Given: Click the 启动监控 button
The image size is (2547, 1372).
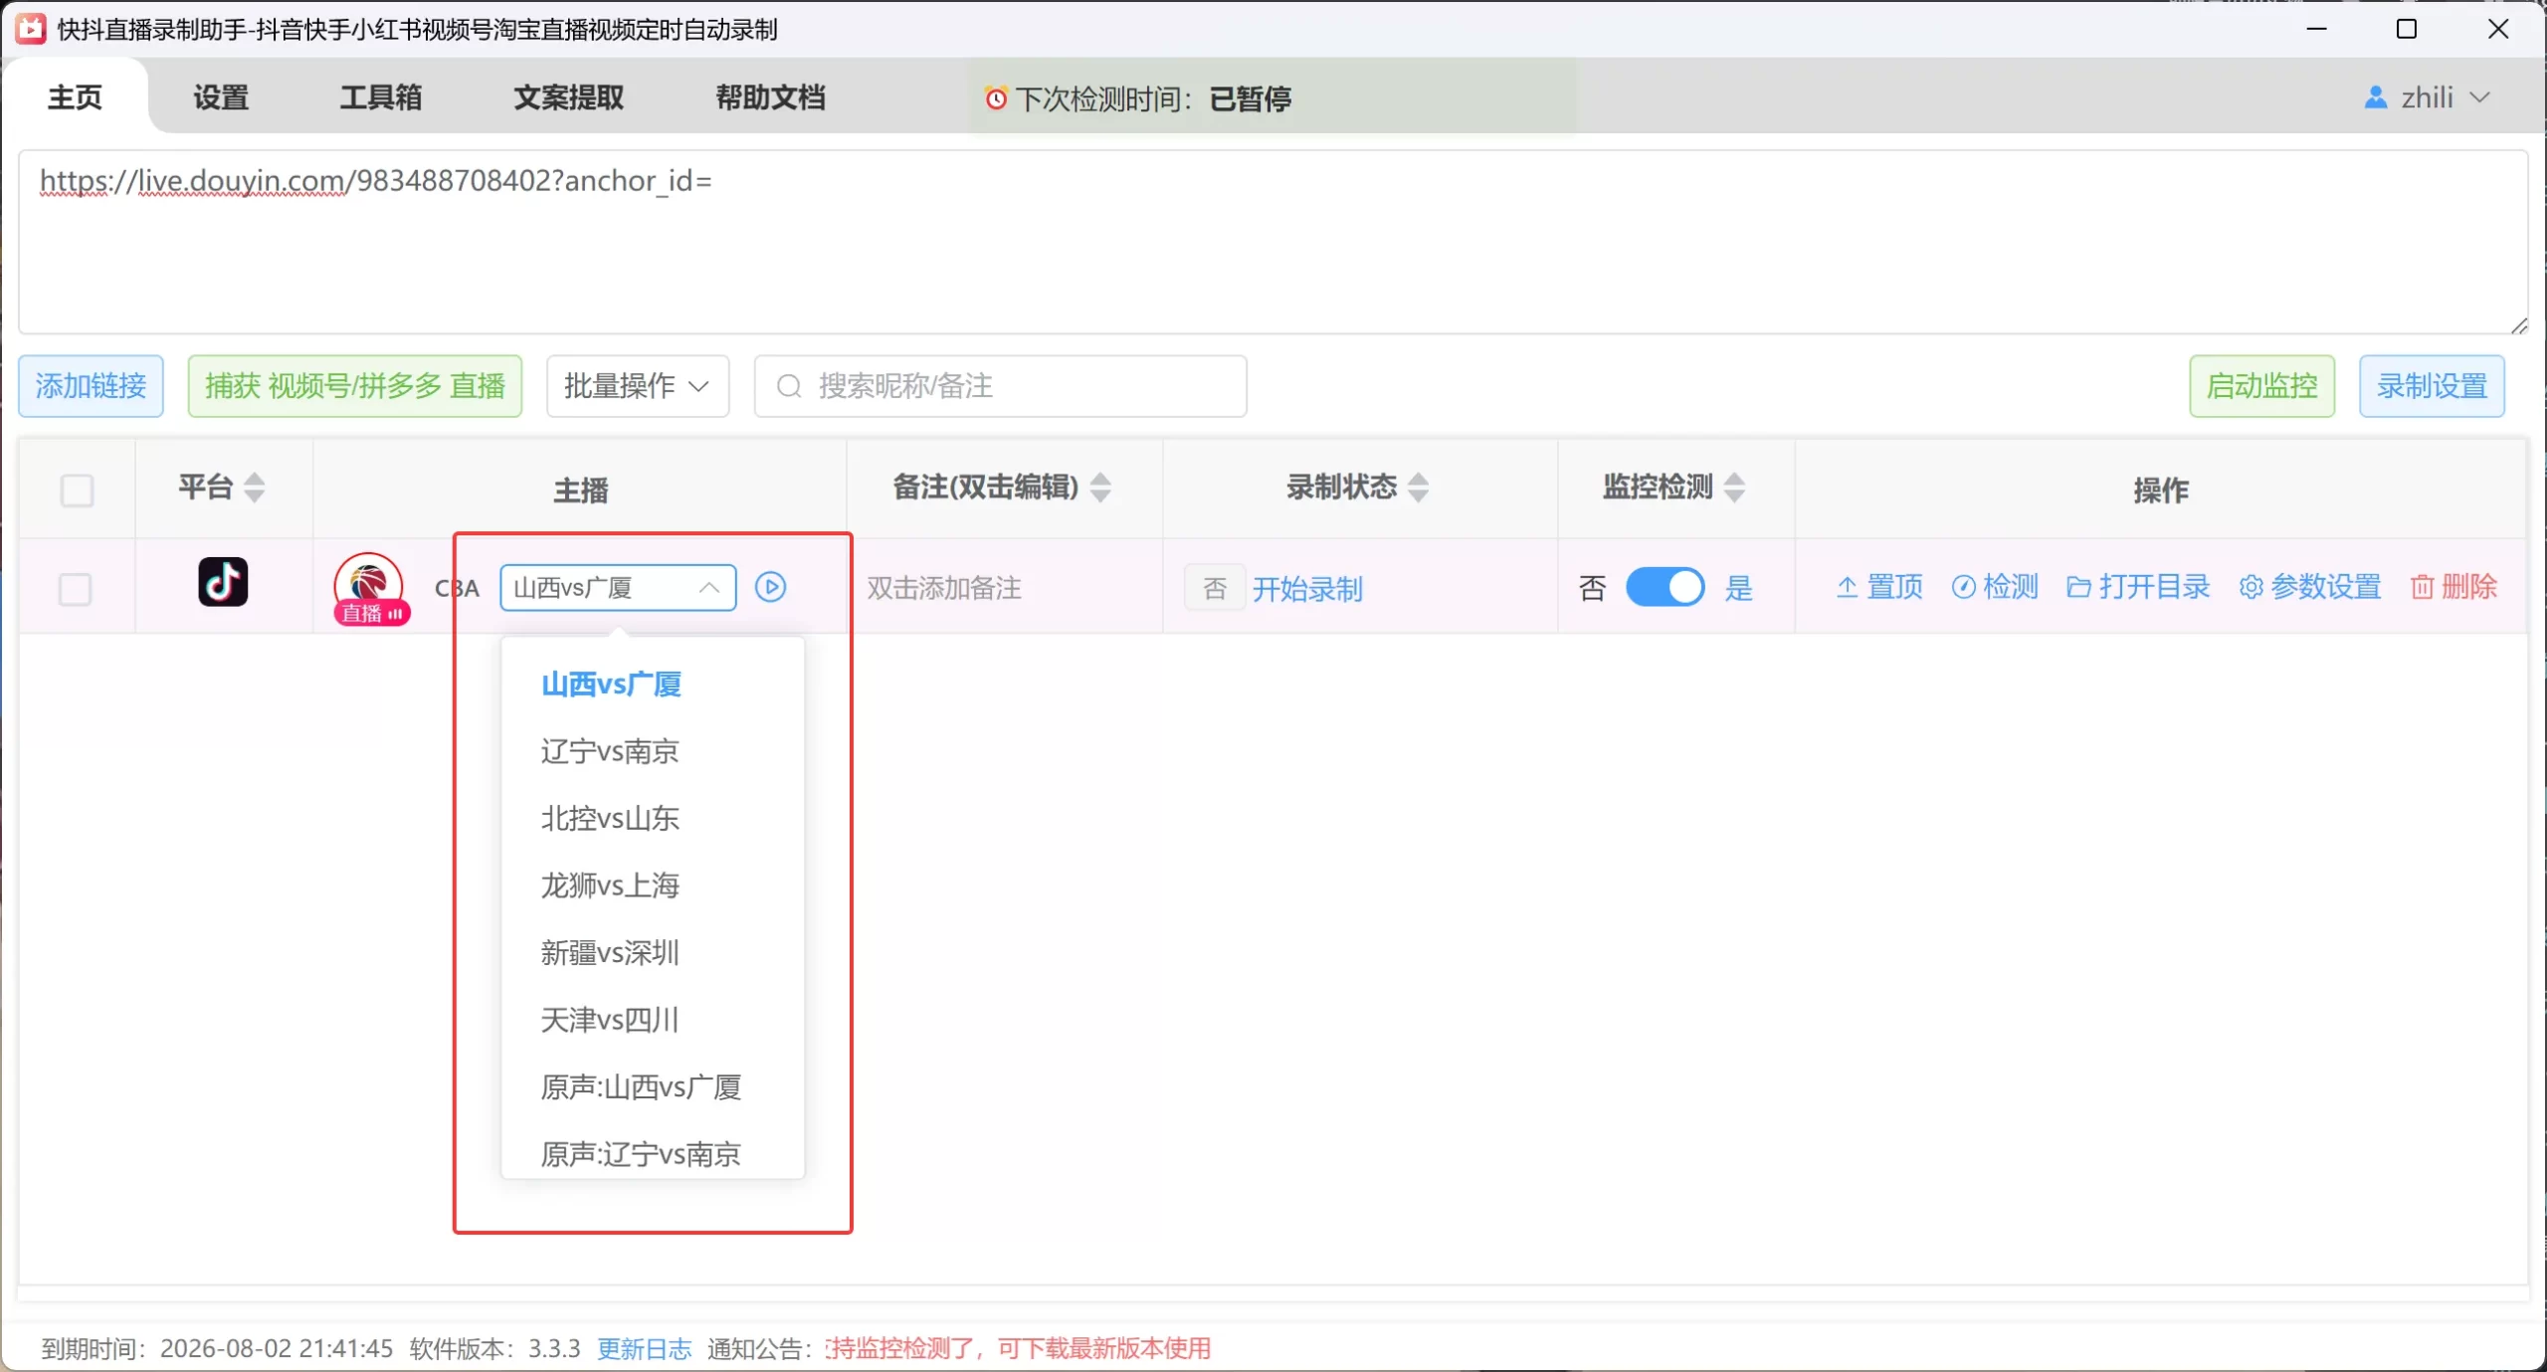Looking at the screenshot, I should (x=2260, y=386).
